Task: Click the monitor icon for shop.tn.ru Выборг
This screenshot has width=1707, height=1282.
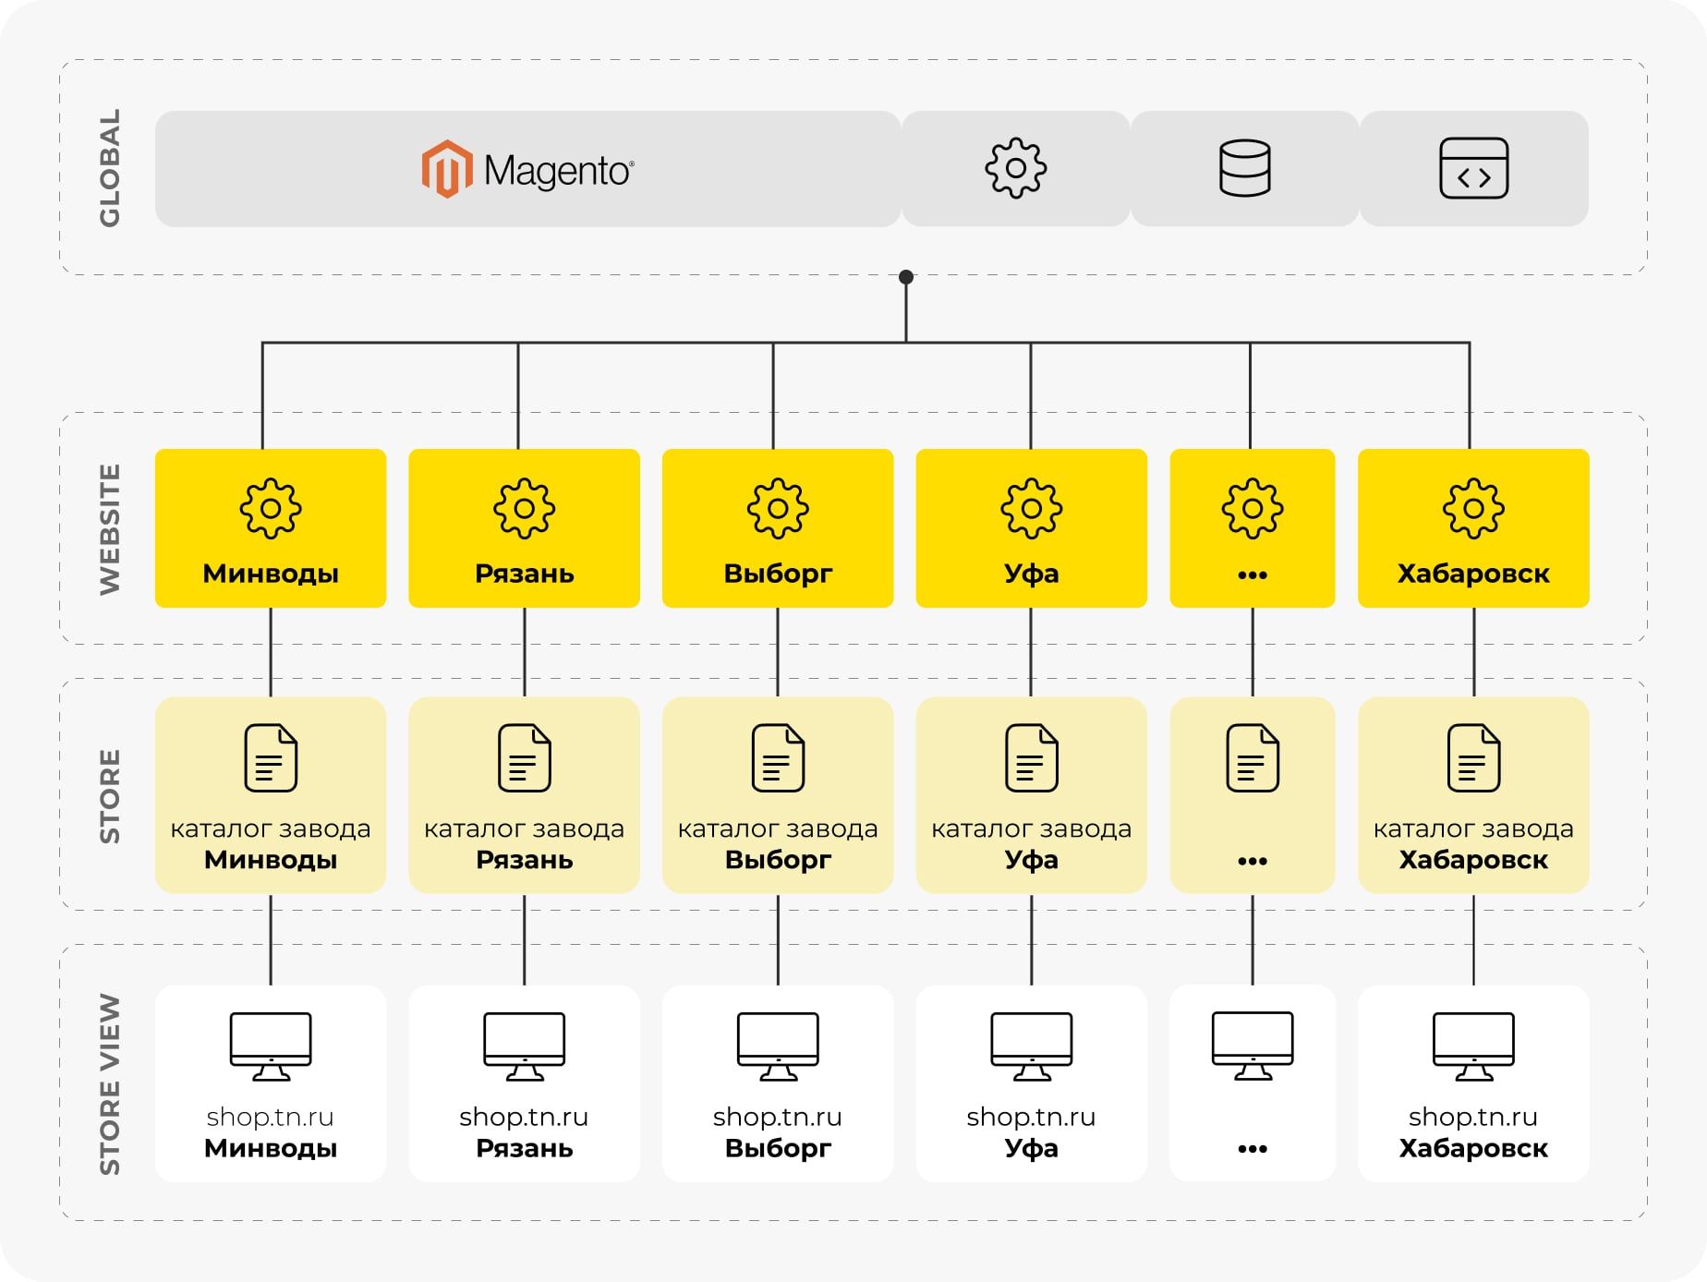Action: 778,1046
